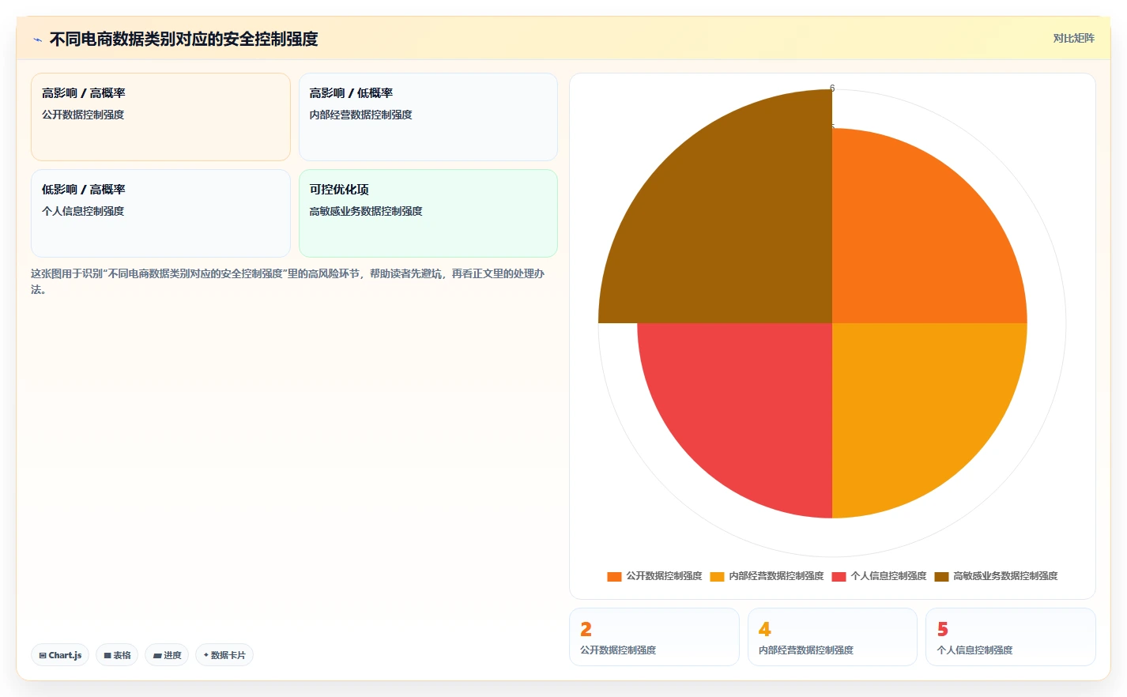Open the stat card showing value 4
The image size is (1127, 697).
pyautogui.click(x=832, y=637)
